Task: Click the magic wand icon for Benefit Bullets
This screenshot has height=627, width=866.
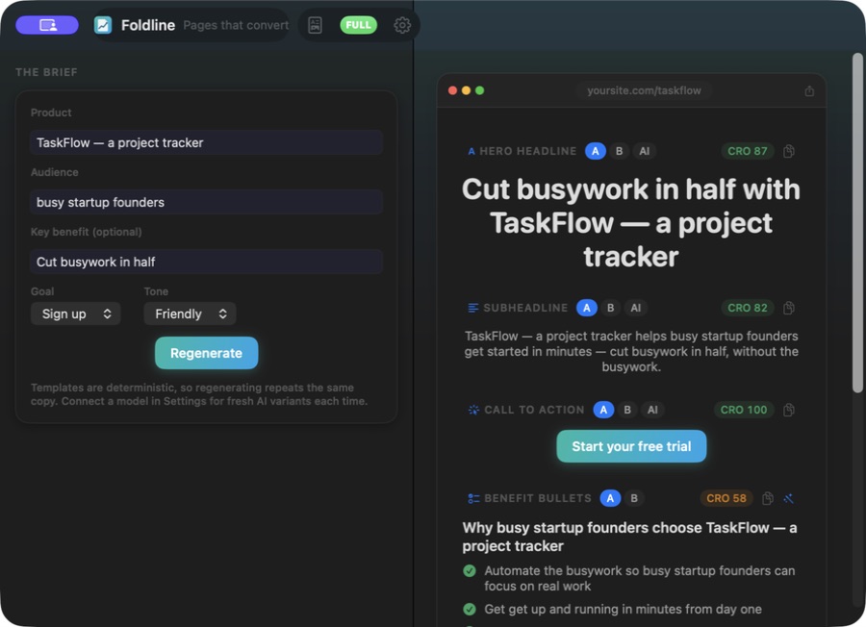Action: (x=788, y=498)
